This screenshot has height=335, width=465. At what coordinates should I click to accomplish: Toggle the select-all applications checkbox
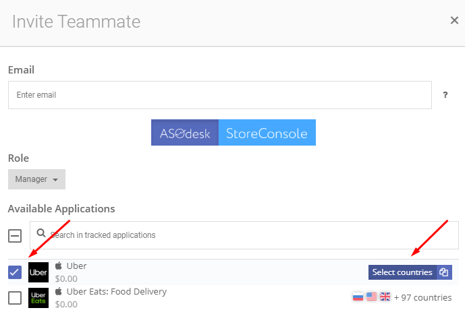(15, 236)
